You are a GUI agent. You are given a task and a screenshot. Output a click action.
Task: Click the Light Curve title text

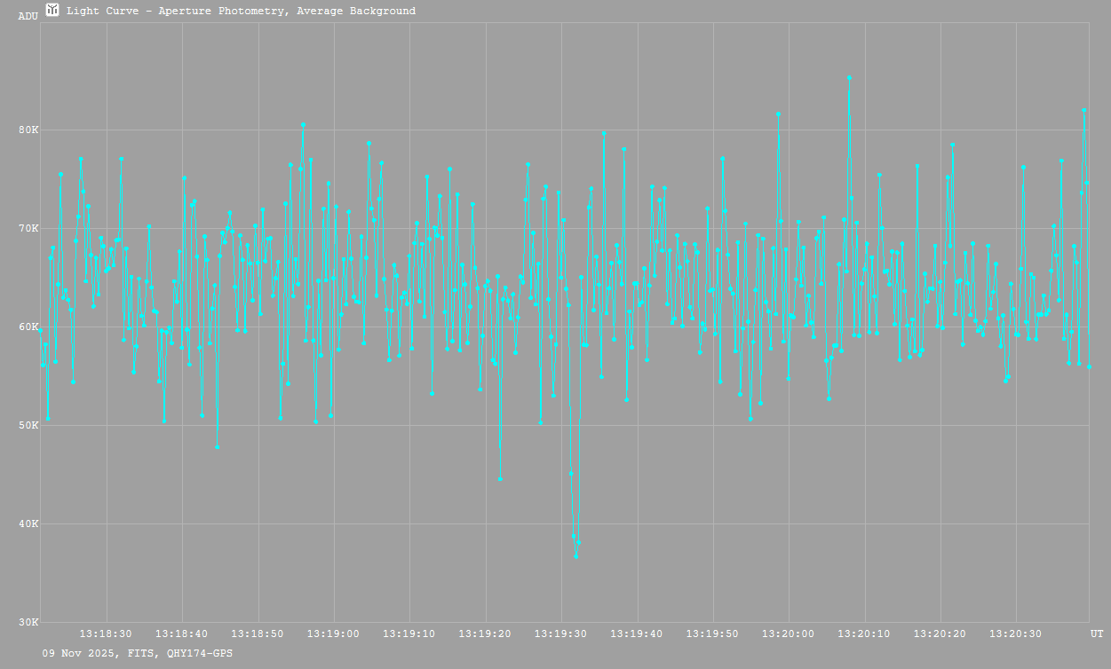tap(241, 12)
